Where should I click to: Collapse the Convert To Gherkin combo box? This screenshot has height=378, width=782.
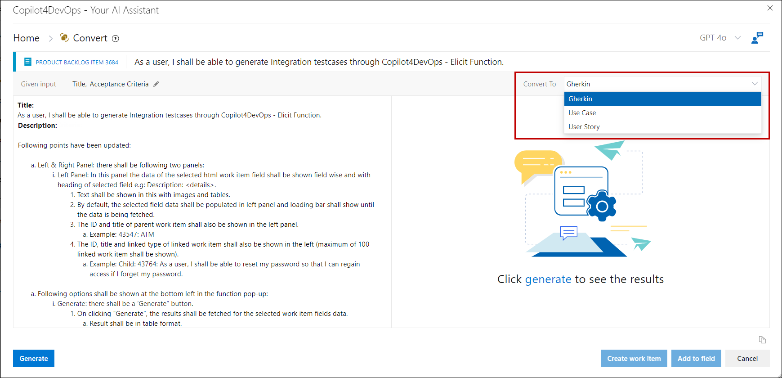663,84
